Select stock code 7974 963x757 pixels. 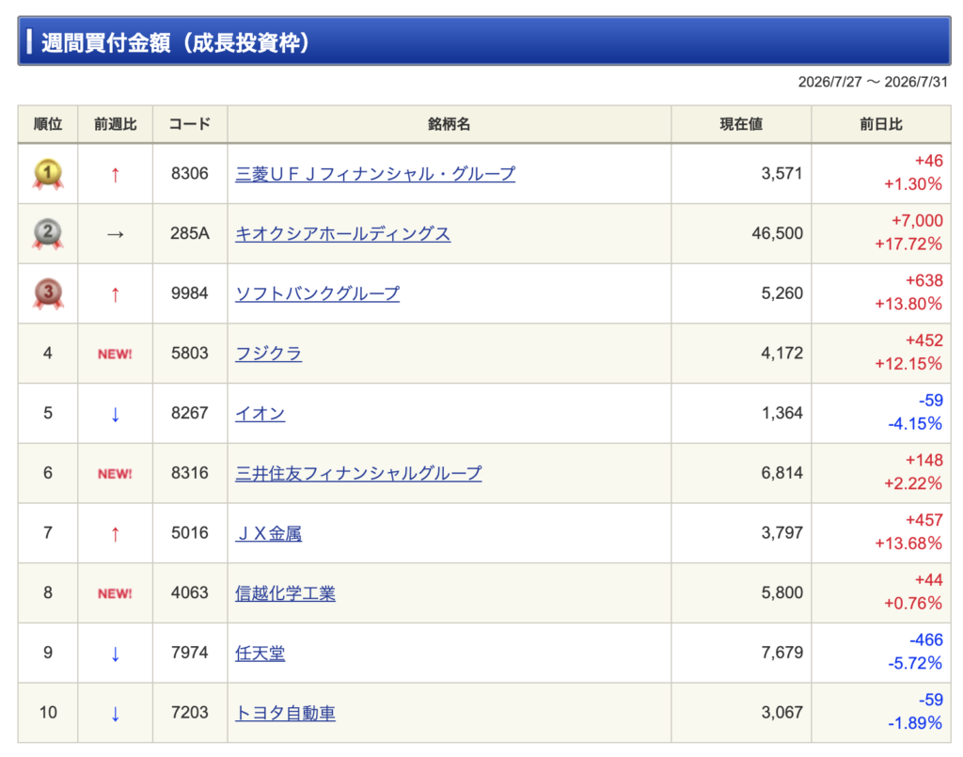tap(190, 653)
